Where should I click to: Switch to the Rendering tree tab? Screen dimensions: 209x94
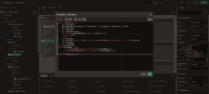pos(2,8)
